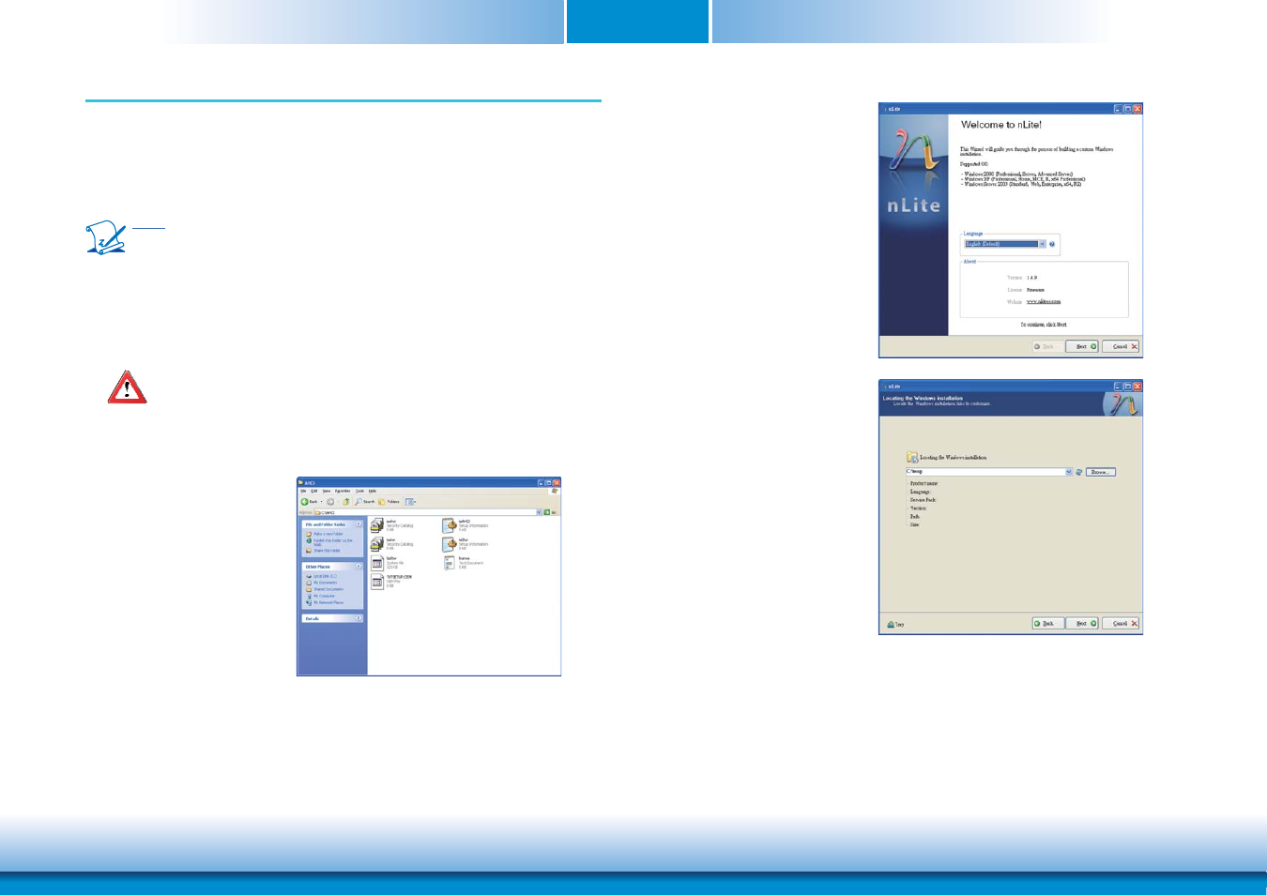The image size is (1267, 895).
Task: Click Cancel in the Locating Windows installation window
Action: point(1120,623)
